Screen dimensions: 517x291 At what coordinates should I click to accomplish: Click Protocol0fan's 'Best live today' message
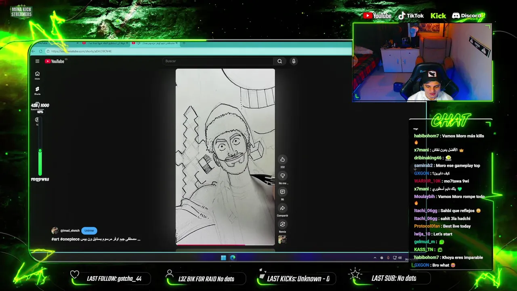[x=442, y=226]
